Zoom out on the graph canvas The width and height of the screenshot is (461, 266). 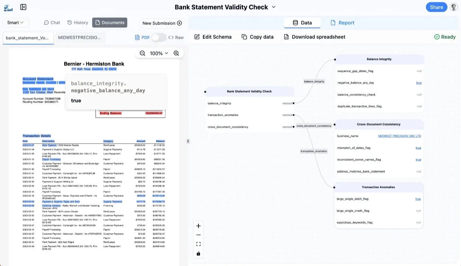click(198, 235)
